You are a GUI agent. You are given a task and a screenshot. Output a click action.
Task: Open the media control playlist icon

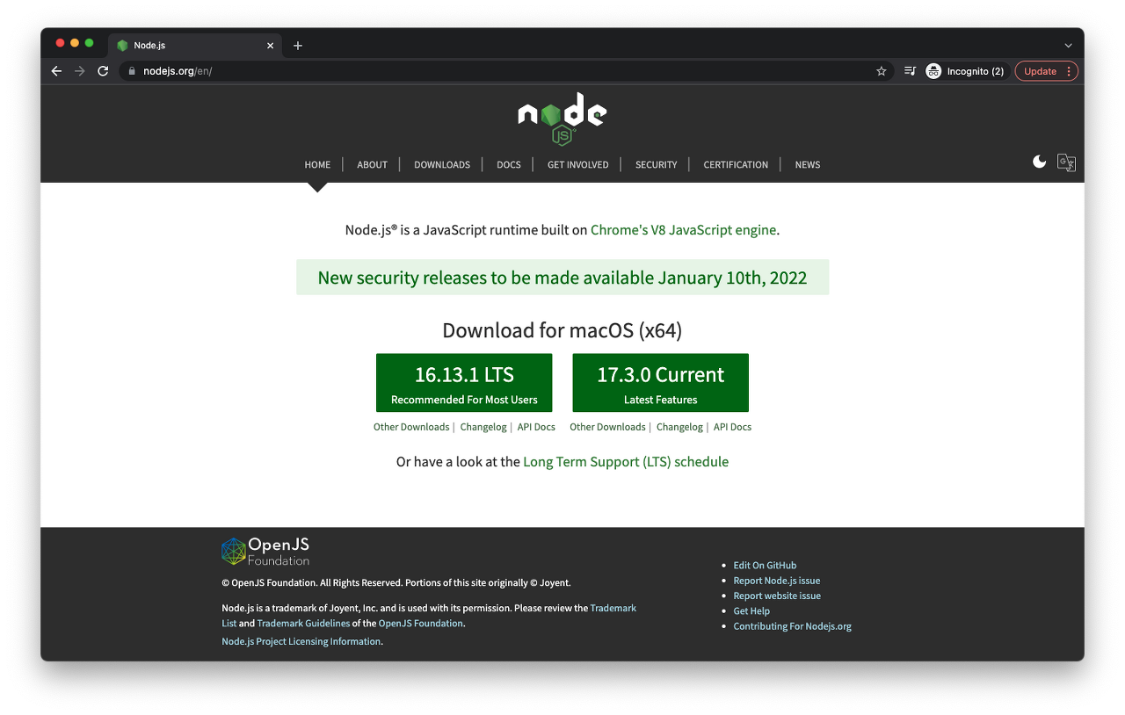click(911, 71)
